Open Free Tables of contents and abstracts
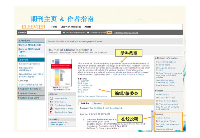Screen dimensions: 200x138 coord(167,108)
